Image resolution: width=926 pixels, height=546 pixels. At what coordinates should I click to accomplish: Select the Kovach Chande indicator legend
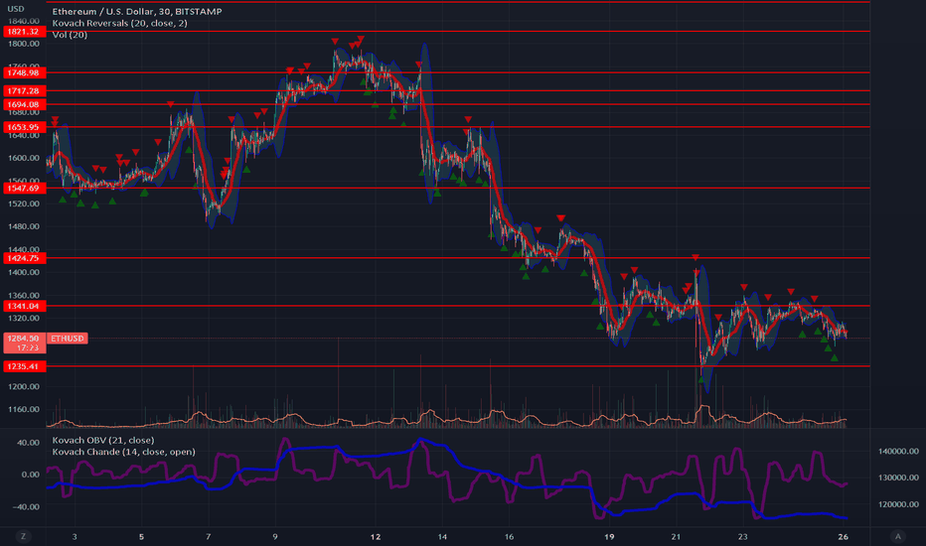point(123,452)
